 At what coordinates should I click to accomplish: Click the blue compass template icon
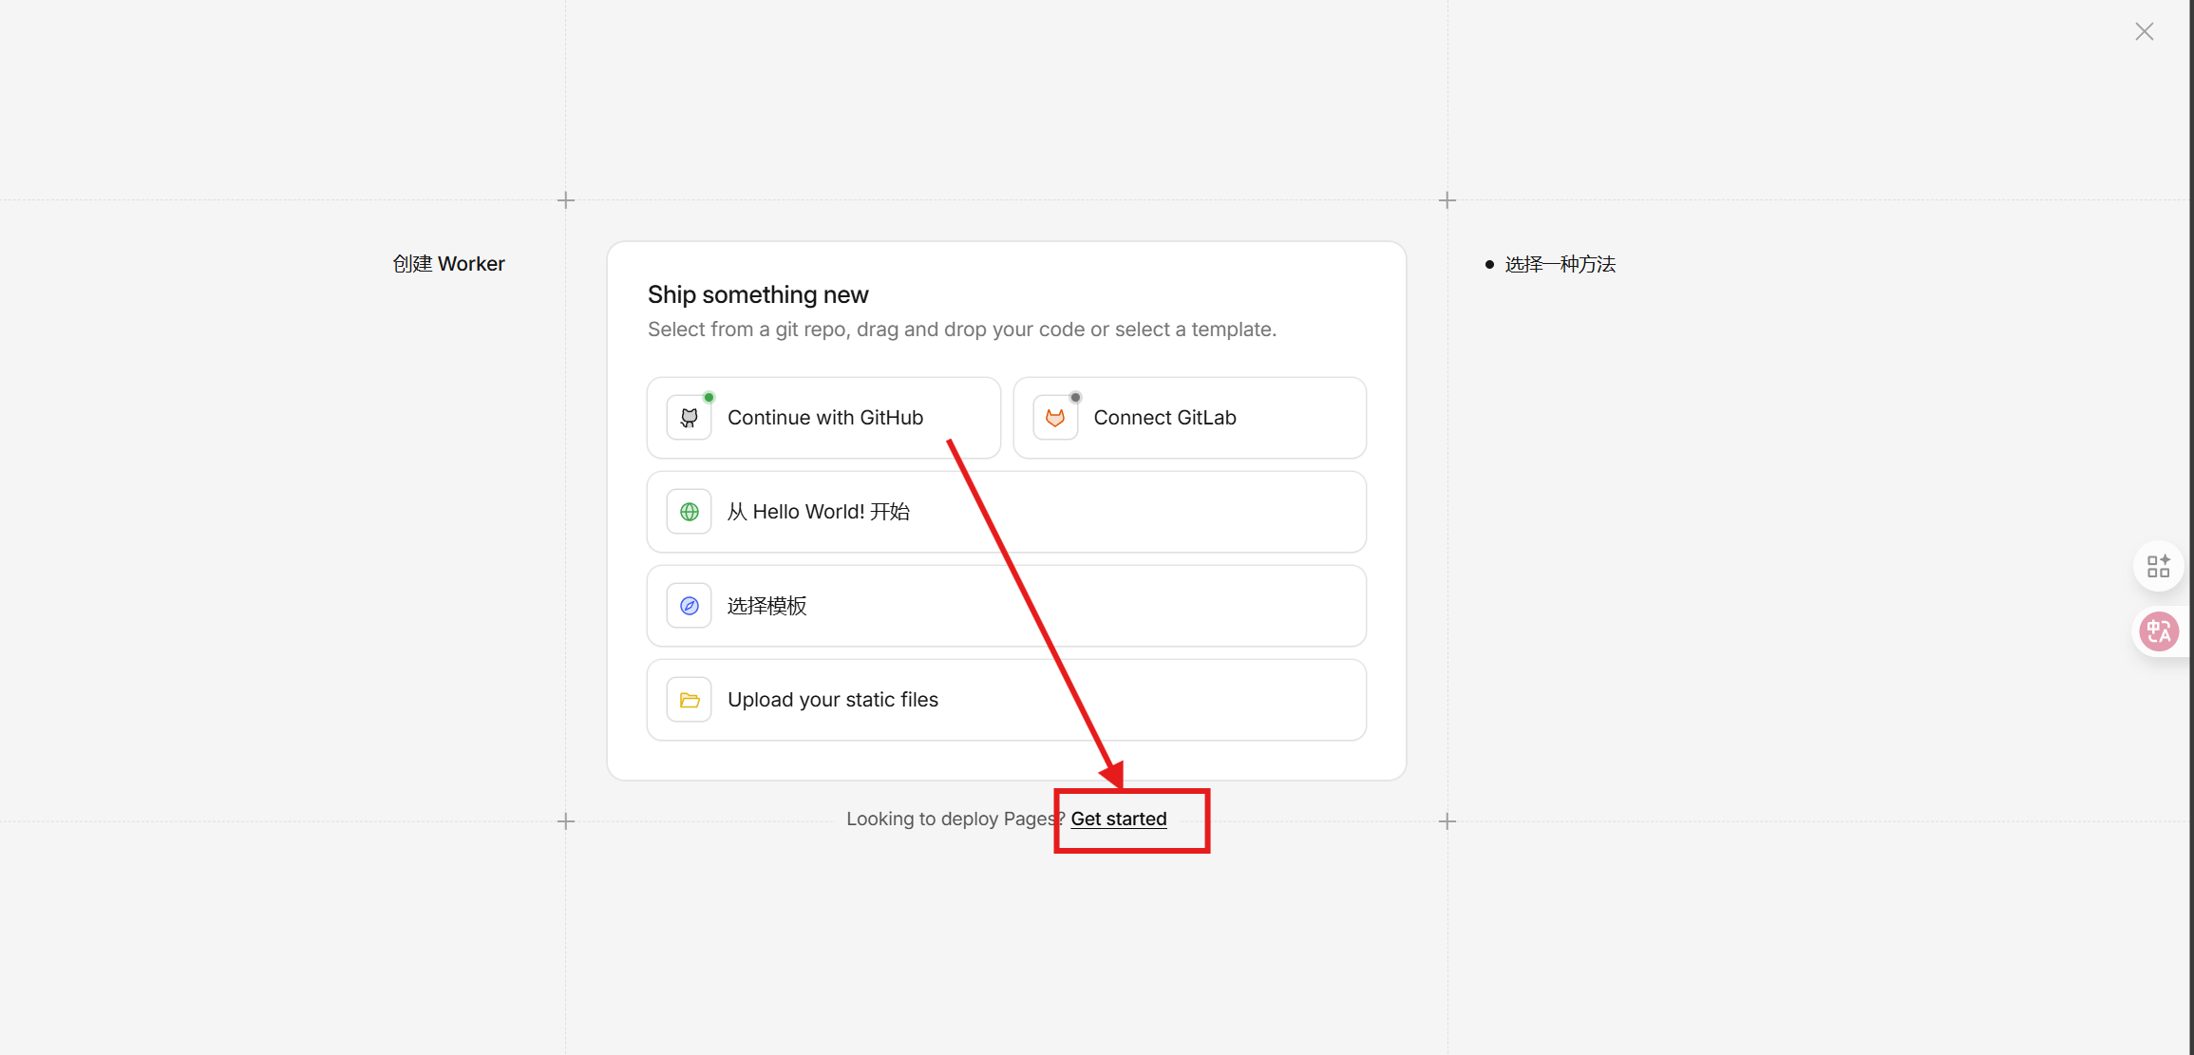click(x=690, y=606)
